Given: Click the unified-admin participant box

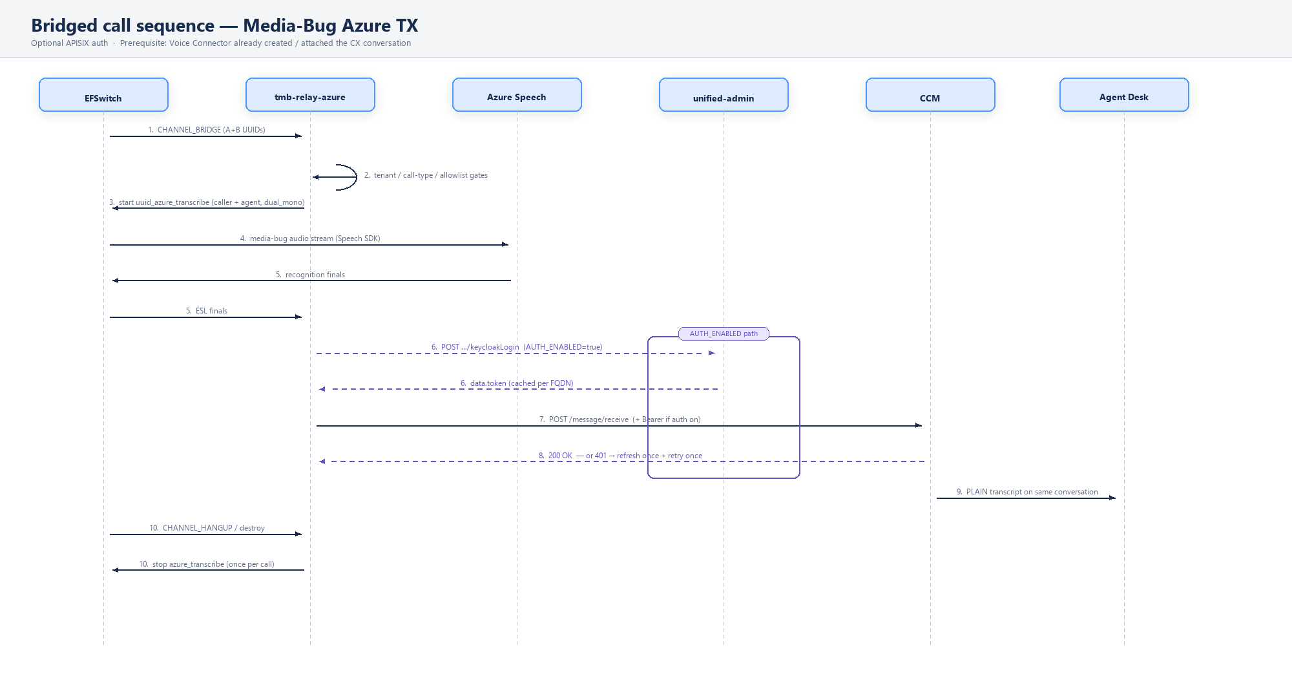Looking at the screenshot, I should click(x=724, y=95).
